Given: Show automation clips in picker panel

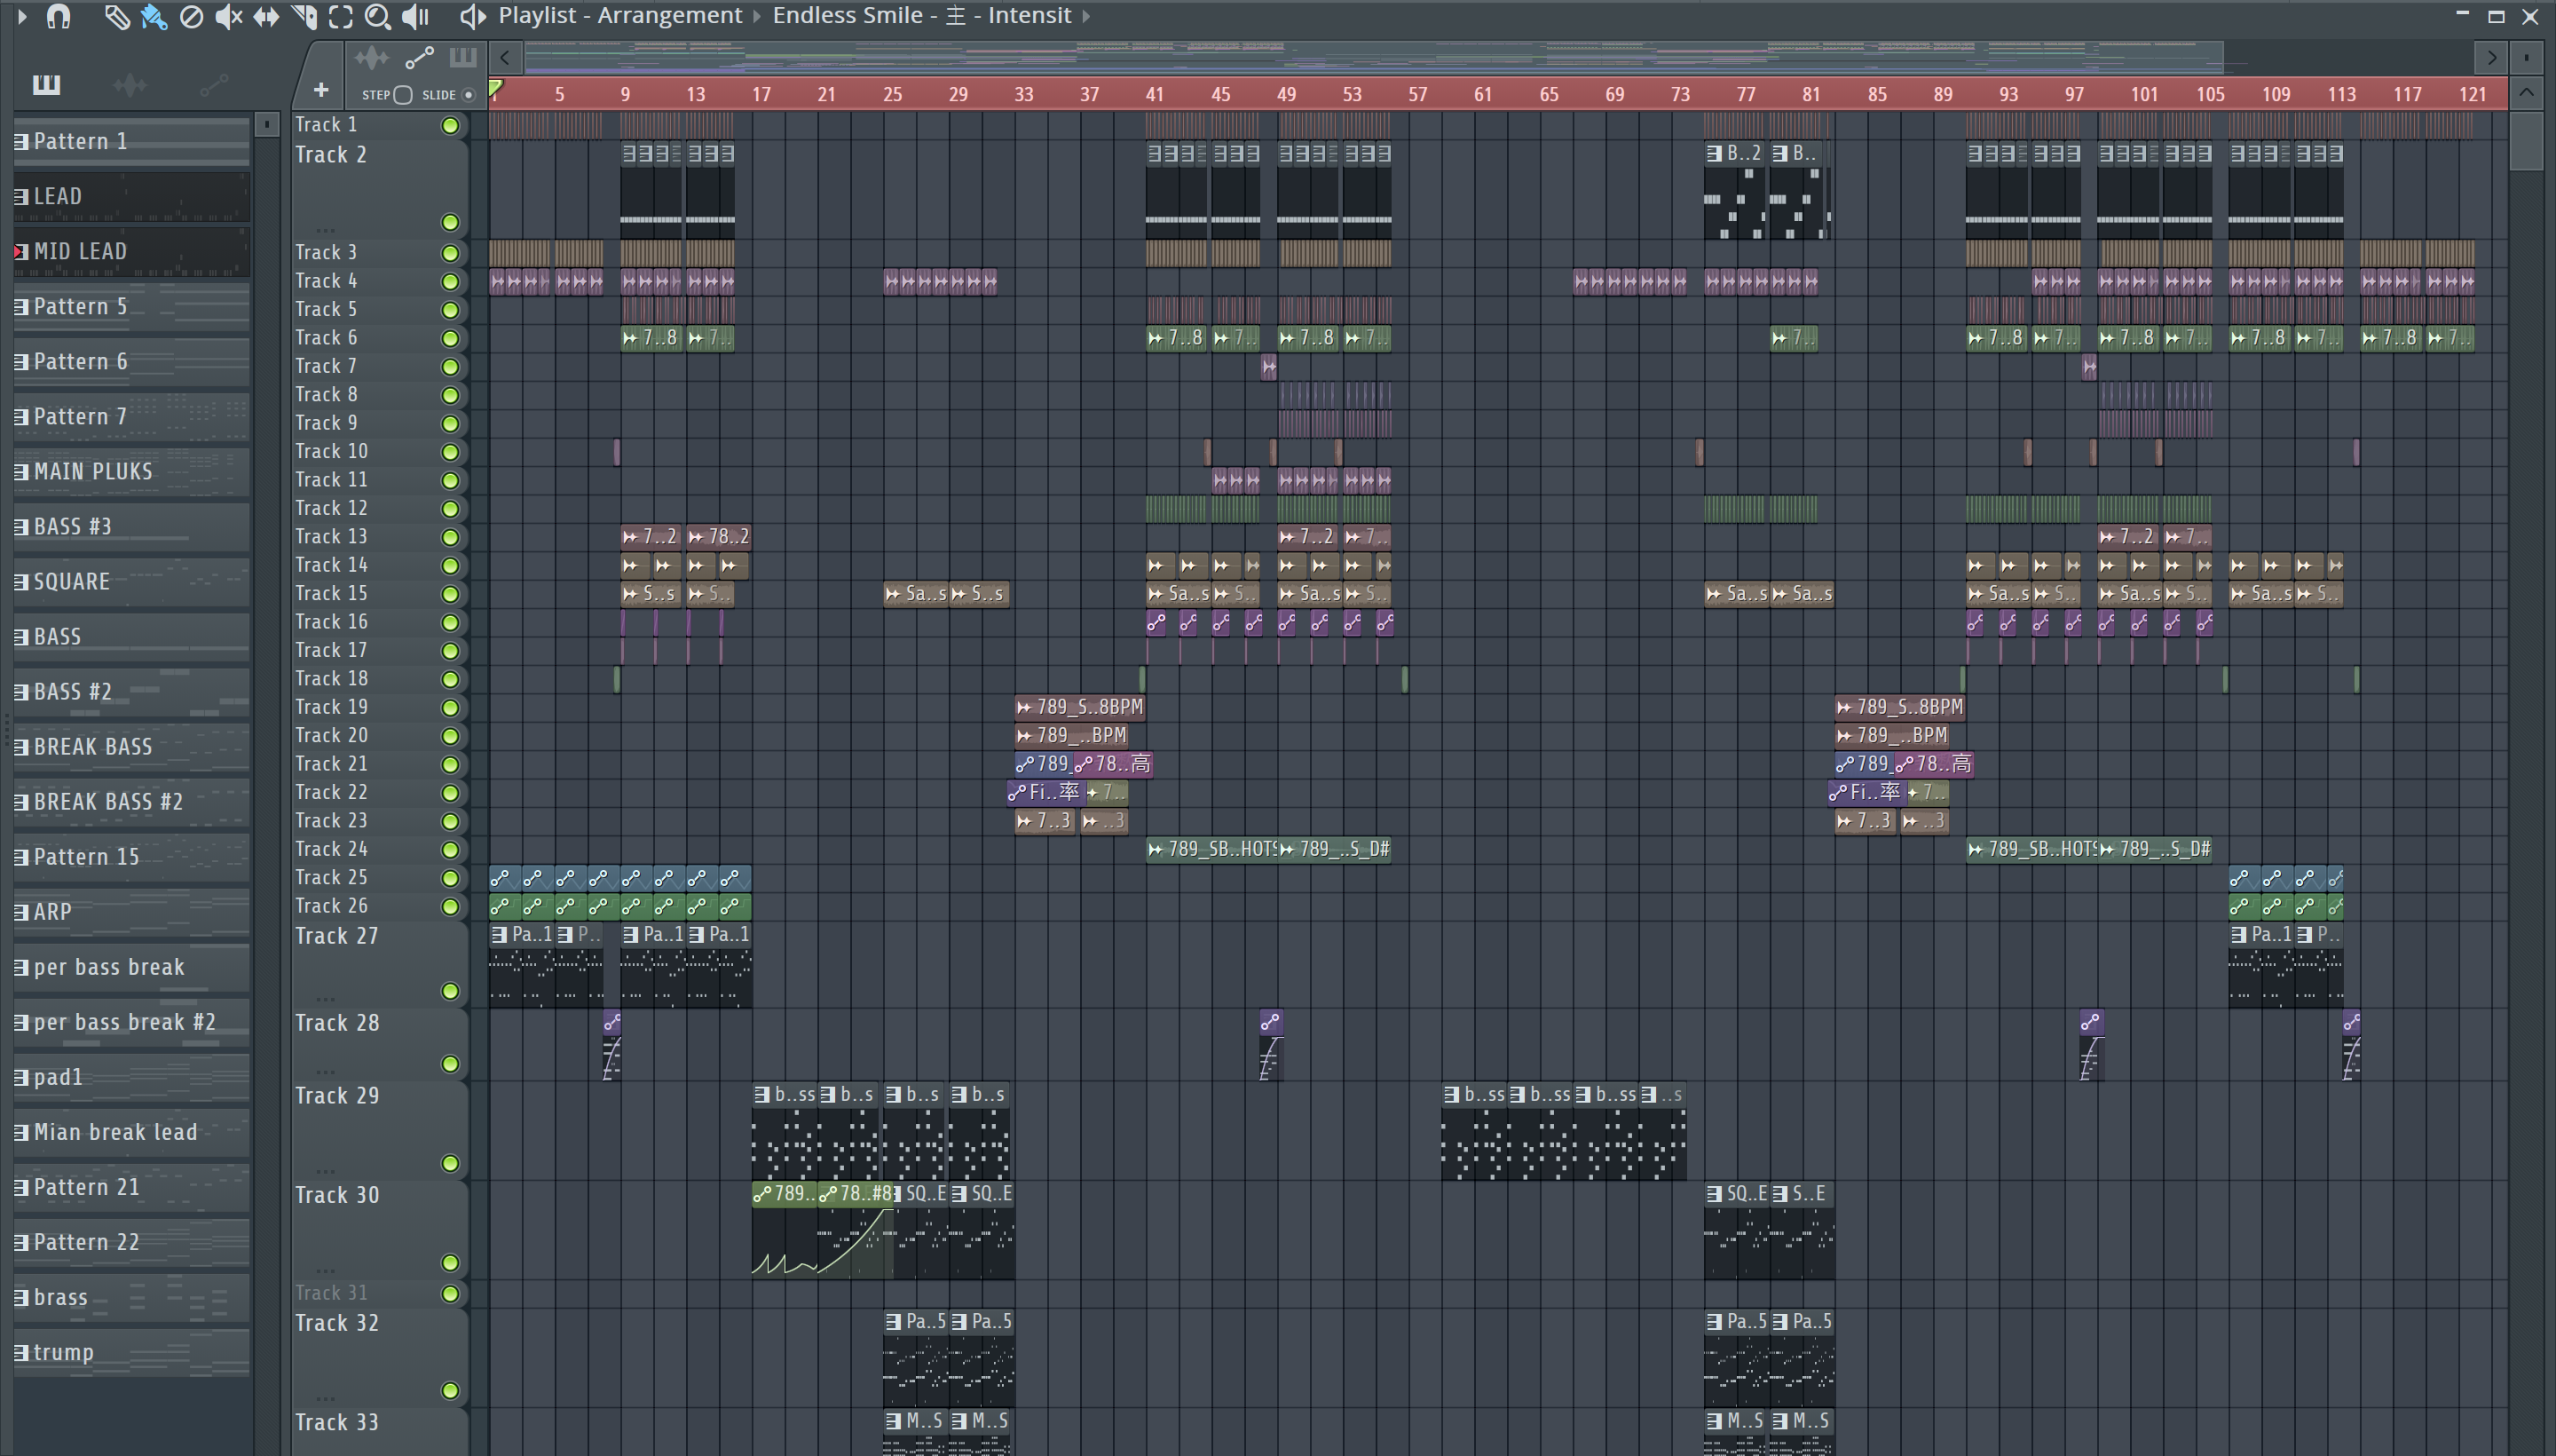Looking at the screenshot, I should pos(214,85).
